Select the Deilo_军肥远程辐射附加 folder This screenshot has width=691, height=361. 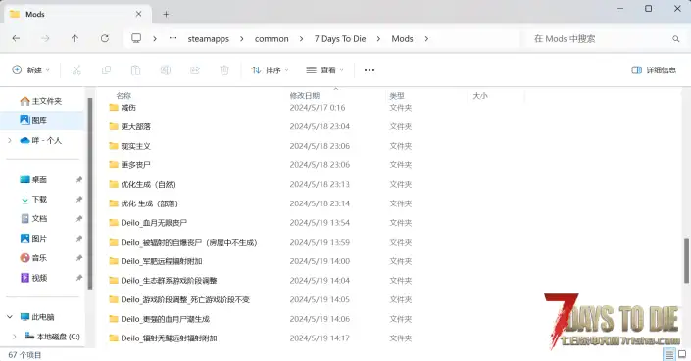[x=156, y=261]
